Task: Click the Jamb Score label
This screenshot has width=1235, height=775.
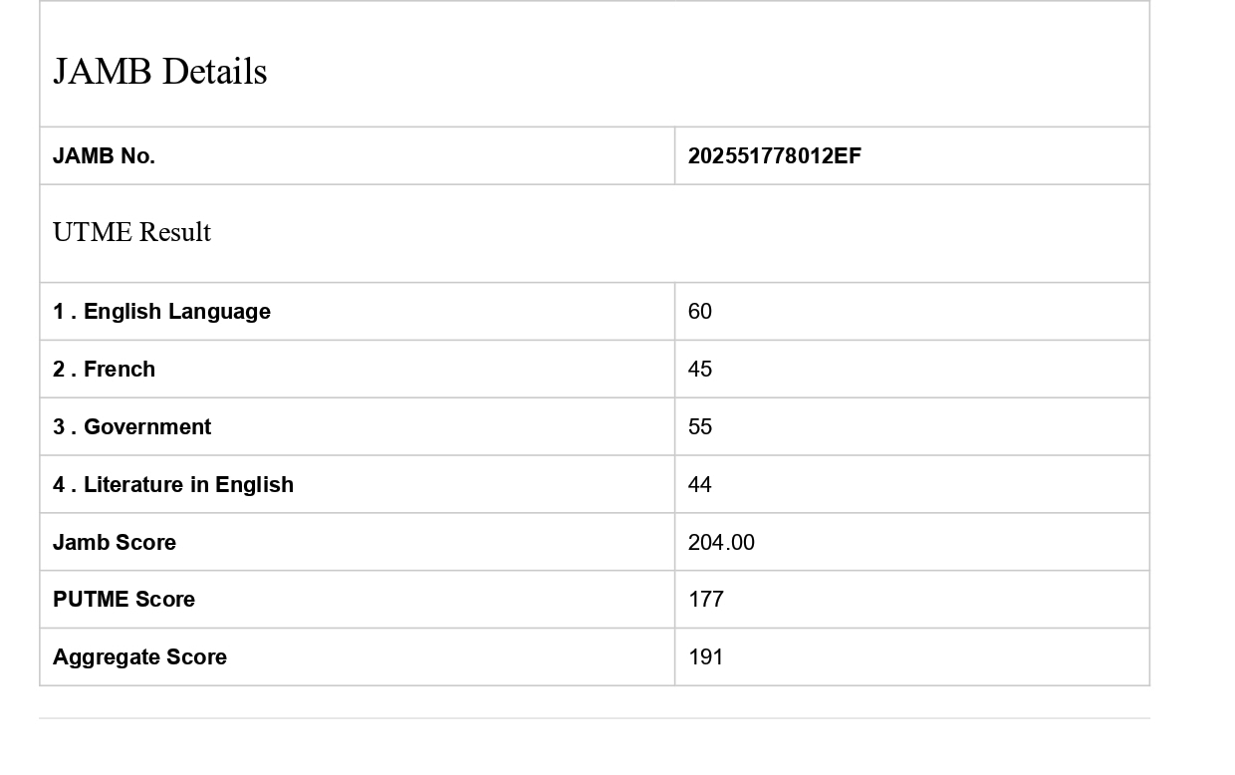Action: [x=115, y=543]
